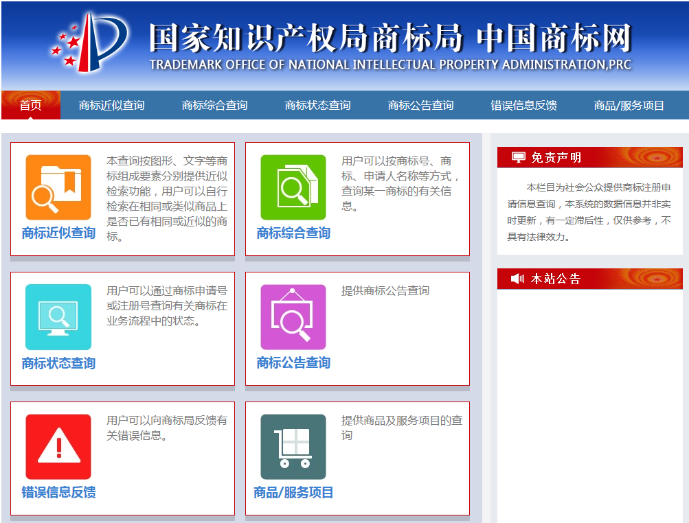Click the green 商标综合查询 document search icon

293,187
